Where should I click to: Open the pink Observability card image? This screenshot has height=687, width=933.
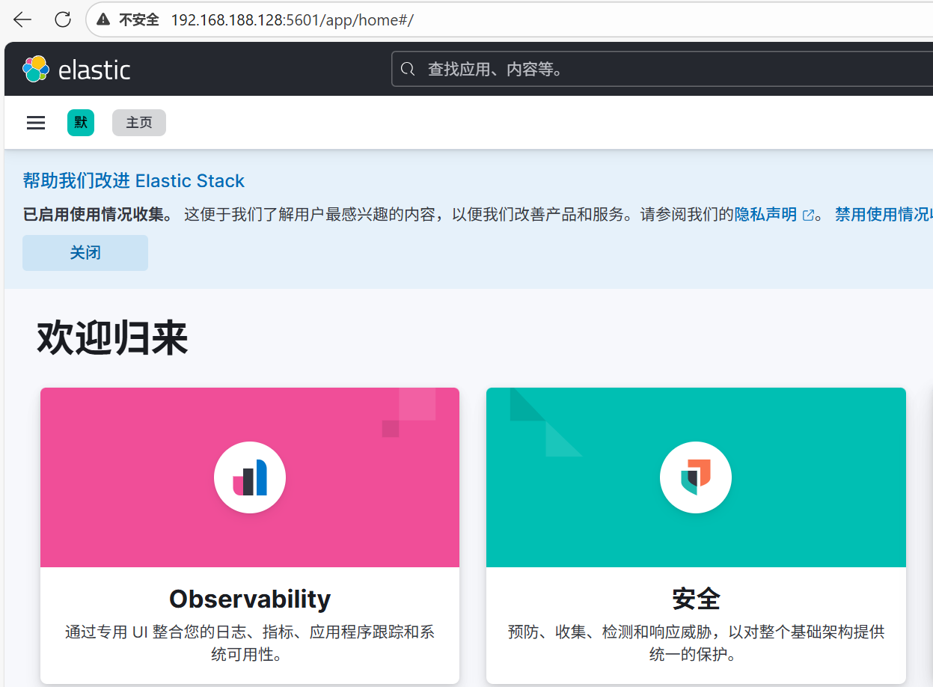[x=250, y=477]
